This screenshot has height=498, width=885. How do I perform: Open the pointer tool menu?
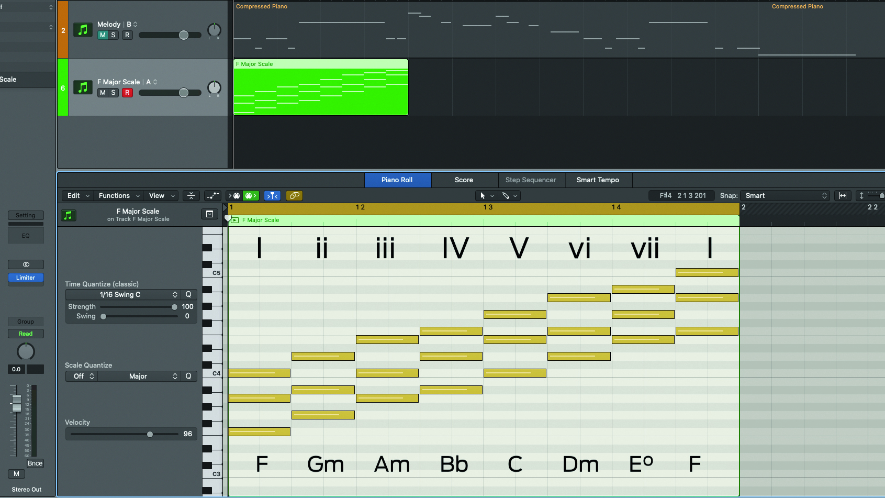487,195
